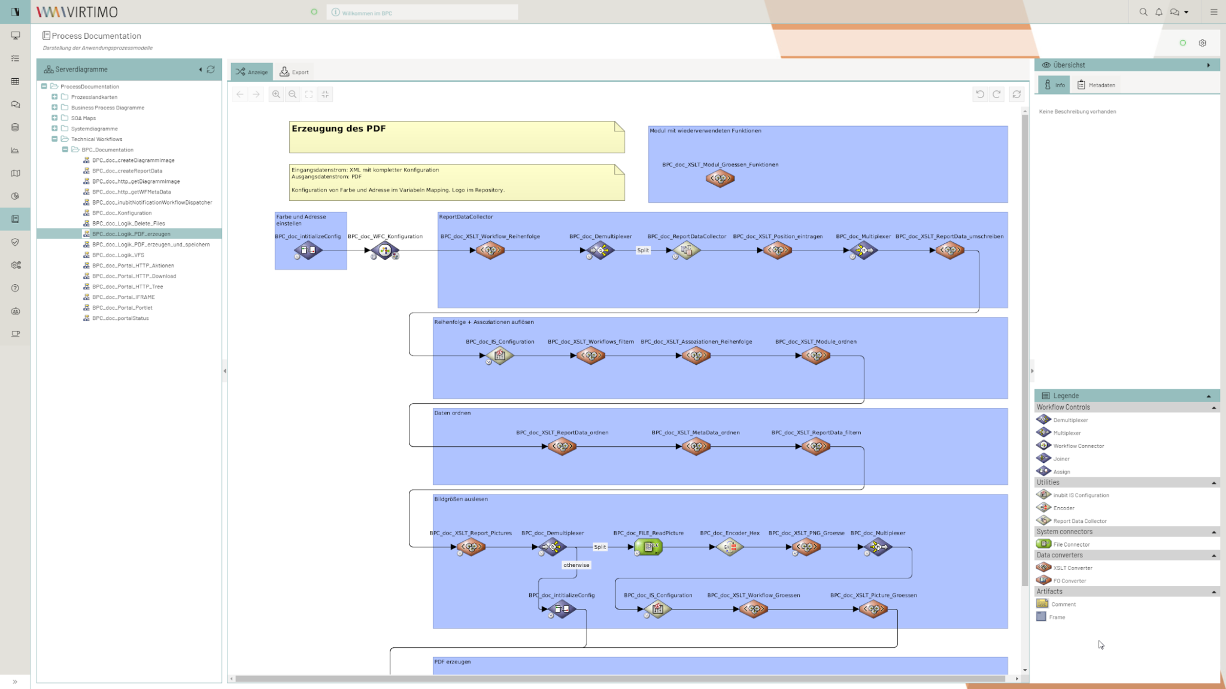Click the BPC_doc_XSLT_MetaData_ordnen node
This screenshot has width=1226, height=689.
pyautogui.click(x=696, y=446)
